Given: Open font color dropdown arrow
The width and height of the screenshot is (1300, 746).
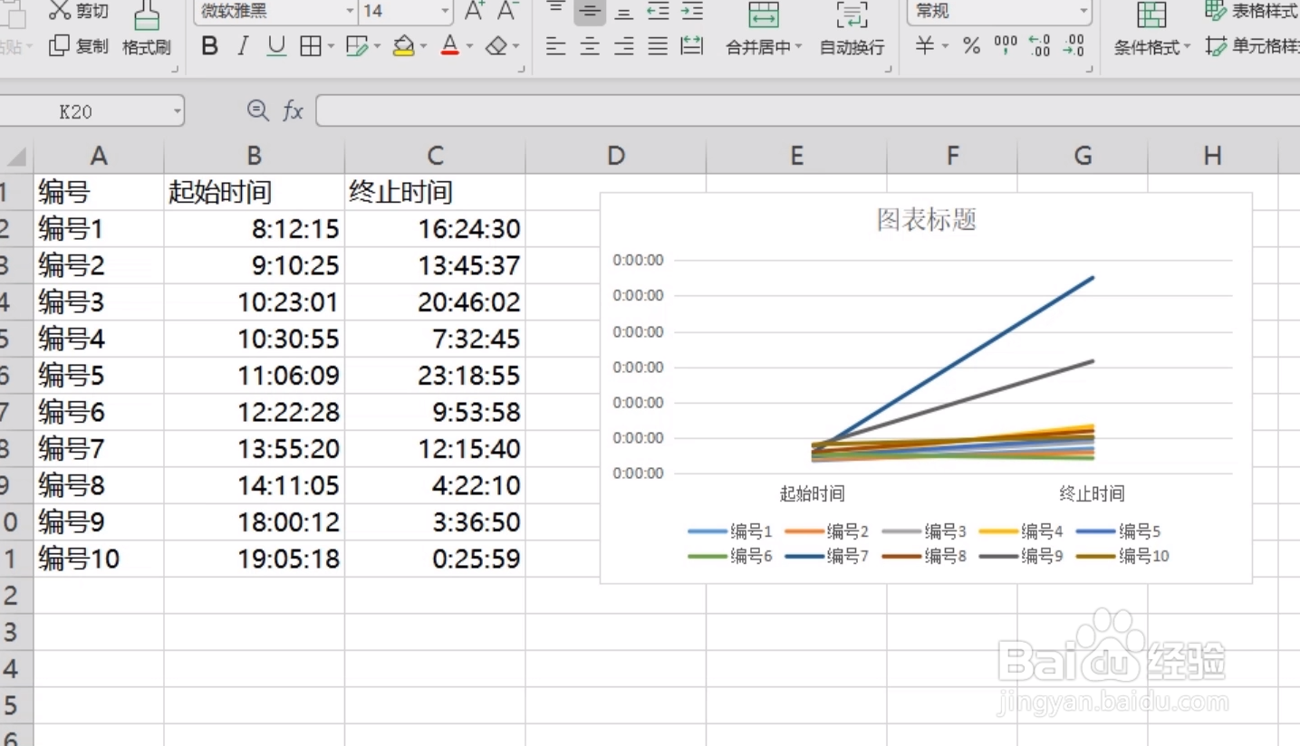Looking at the screenshot, I should [x=469, y=46].
